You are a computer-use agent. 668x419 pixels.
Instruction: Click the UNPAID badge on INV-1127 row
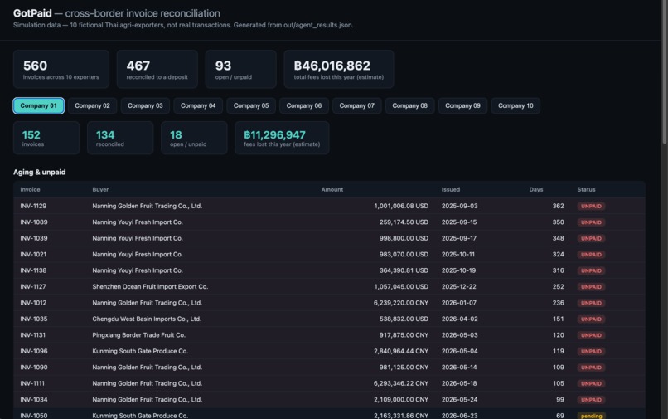[591, 287]
